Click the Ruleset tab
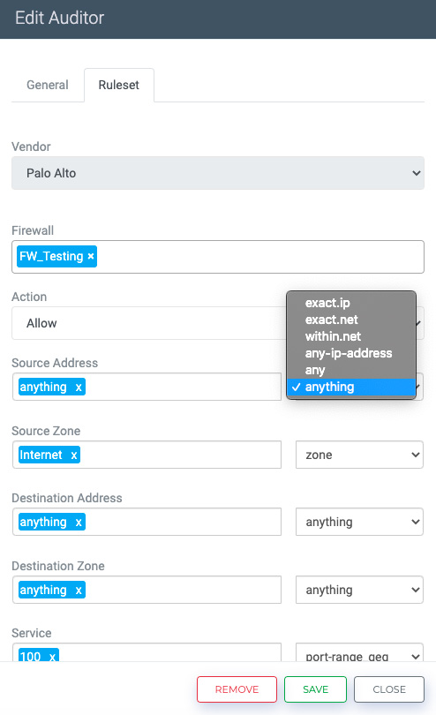The width and height of the screenshot is (436, 715). point(119,85)
